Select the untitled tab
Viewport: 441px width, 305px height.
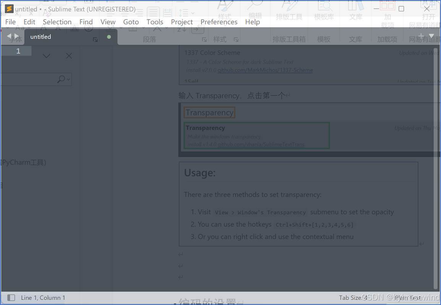point(71,37)
